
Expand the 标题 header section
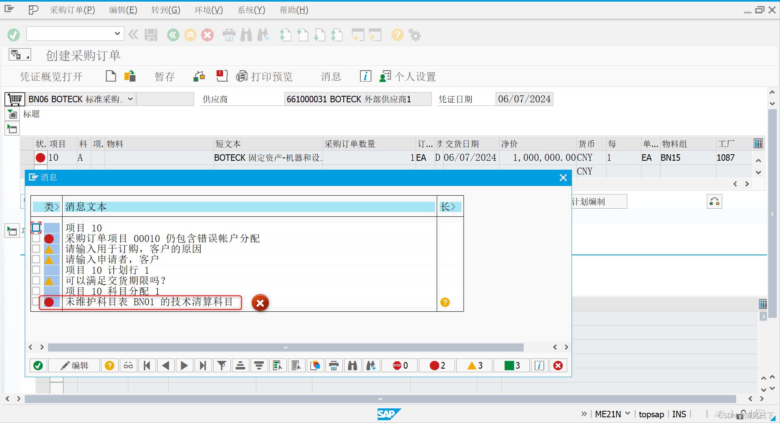pyautogui.click(x=12, y=114)
